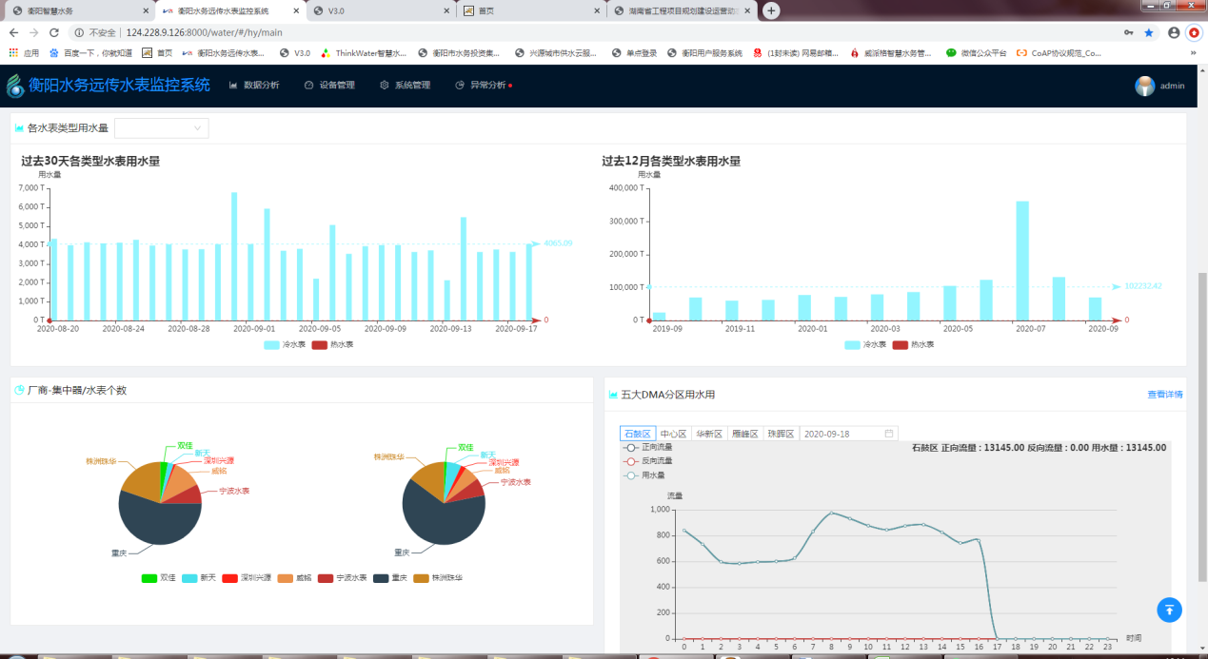Open the 异常分析 menu item

(x=484, y=86)
